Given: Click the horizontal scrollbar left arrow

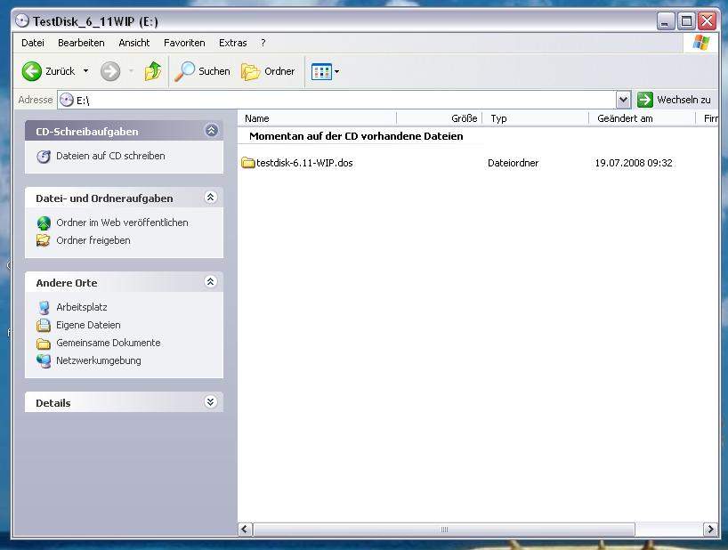Looking at the screenshot, I should point(245,530).
